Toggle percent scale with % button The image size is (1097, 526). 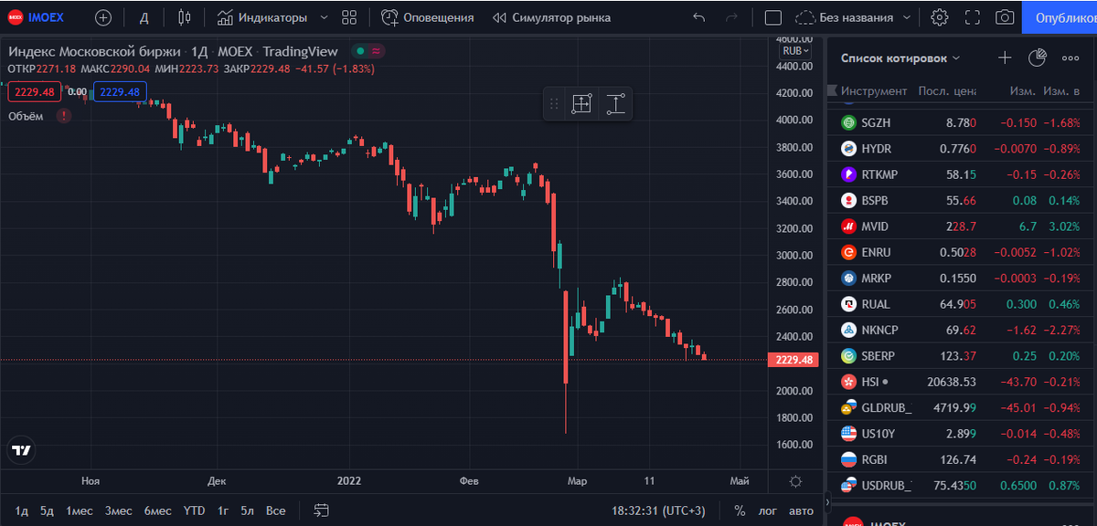pyautogui.click(x=740, y=510)
